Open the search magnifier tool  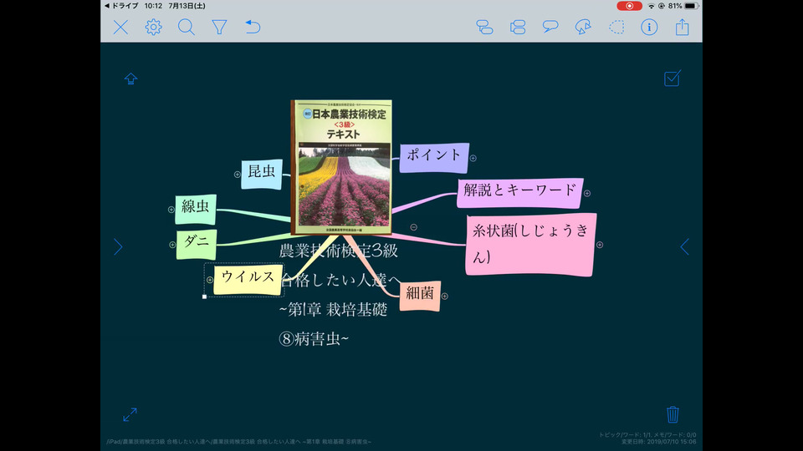186,27
